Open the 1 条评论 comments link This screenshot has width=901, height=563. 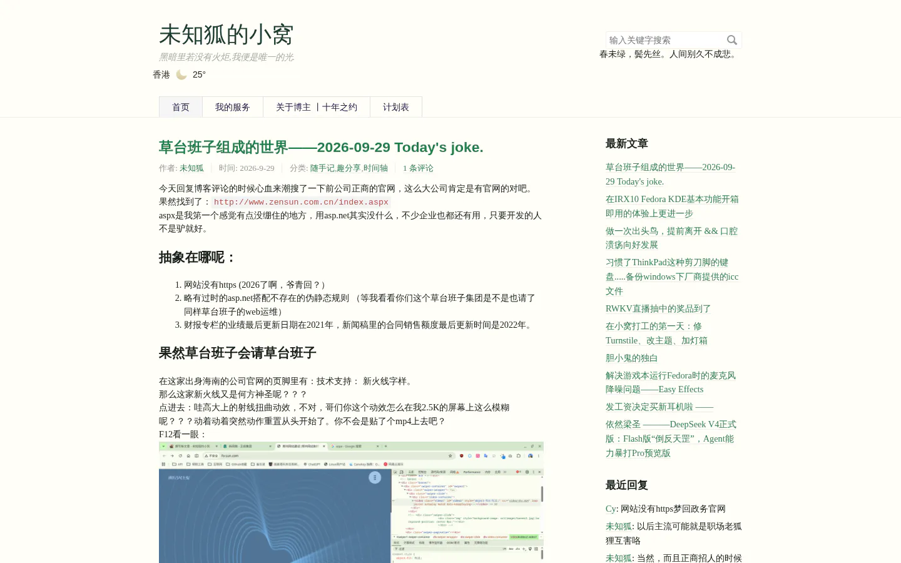(418, 168)
